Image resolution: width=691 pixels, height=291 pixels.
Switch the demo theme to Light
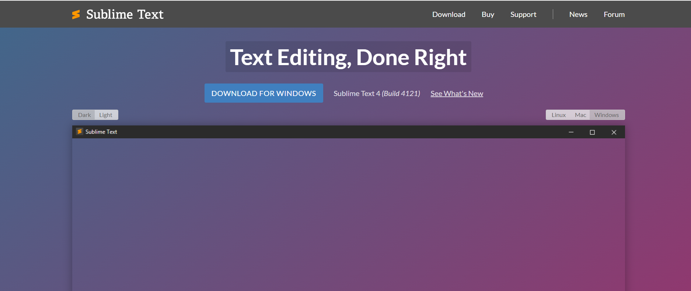pyautogui.click(x=106, y=115)
